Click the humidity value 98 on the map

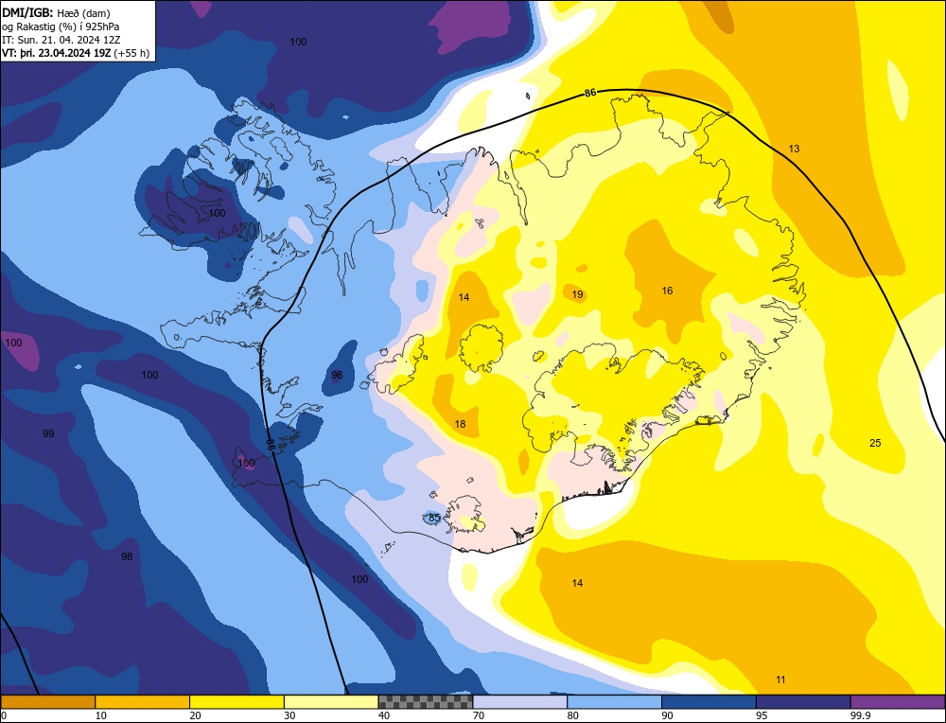127,556
